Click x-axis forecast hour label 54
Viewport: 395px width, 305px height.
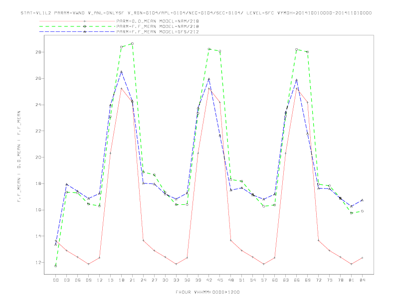[x=253, y=280]
